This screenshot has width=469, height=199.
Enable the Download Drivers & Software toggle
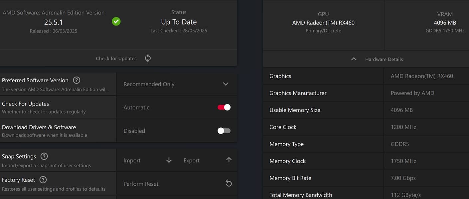pyautogui.click(x=224, y=131)
